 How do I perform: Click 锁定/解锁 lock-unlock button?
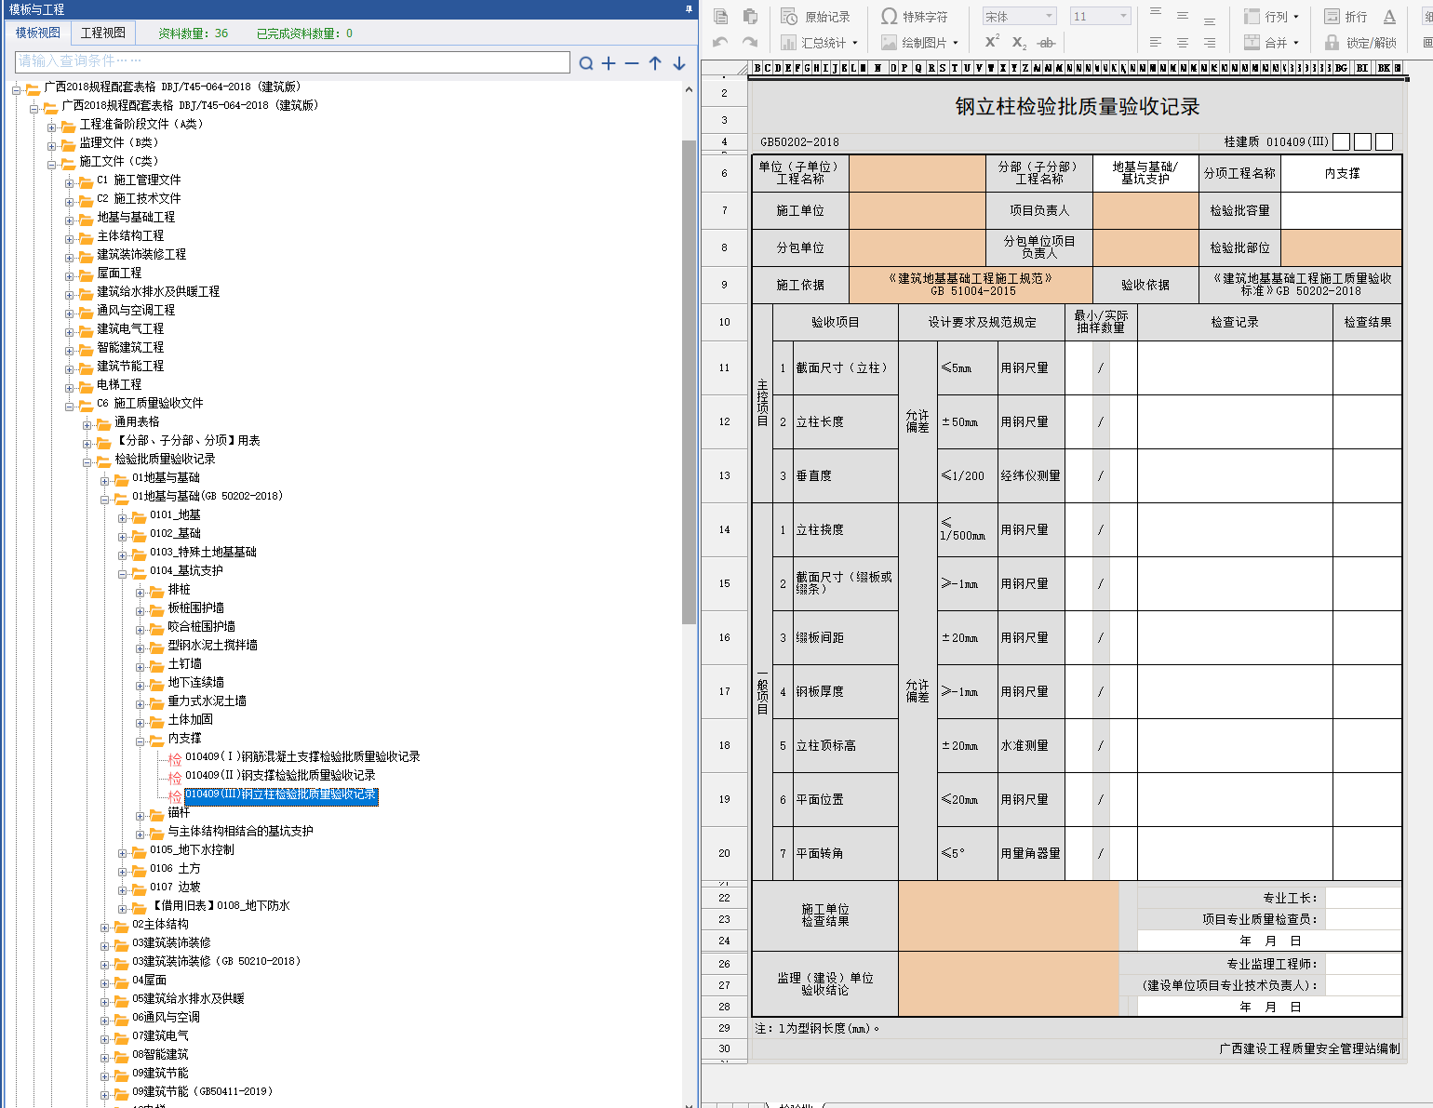1360,43
